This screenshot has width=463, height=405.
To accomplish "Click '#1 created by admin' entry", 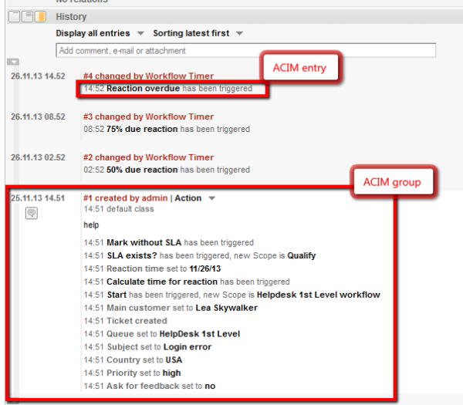I will click(125, 198).
